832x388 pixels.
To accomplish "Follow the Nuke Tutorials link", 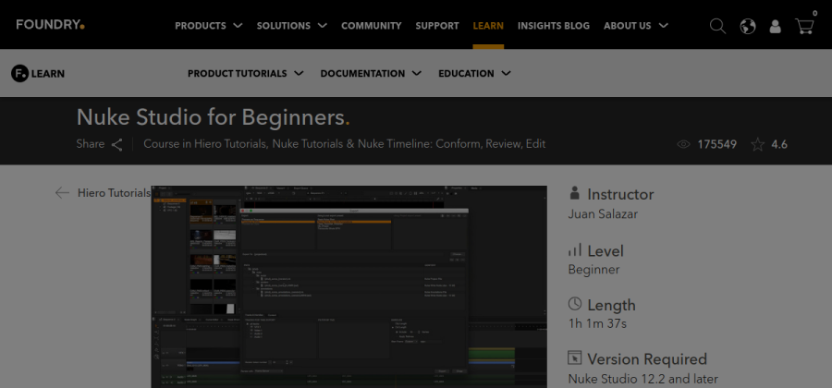I will [308, 144].
